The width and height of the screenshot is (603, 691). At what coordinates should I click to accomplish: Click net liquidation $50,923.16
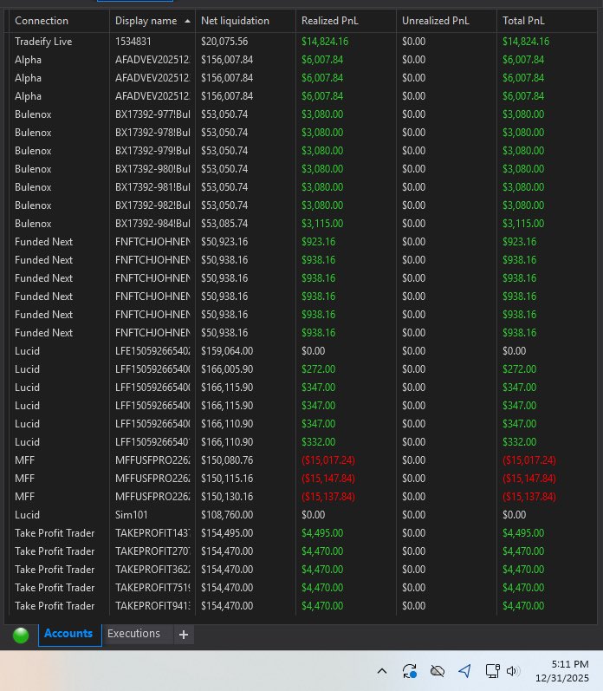[224, 242]
